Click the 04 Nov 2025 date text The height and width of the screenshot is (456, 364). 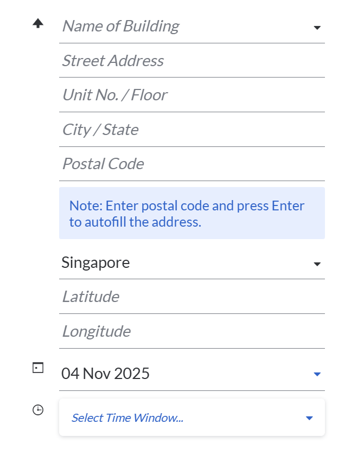(x=106, y=374)
